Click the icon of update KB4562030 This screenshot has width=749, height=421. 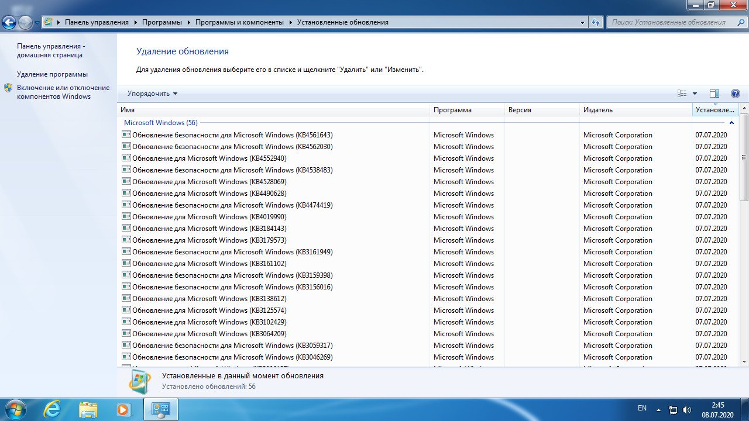click(x=126, y=146)
